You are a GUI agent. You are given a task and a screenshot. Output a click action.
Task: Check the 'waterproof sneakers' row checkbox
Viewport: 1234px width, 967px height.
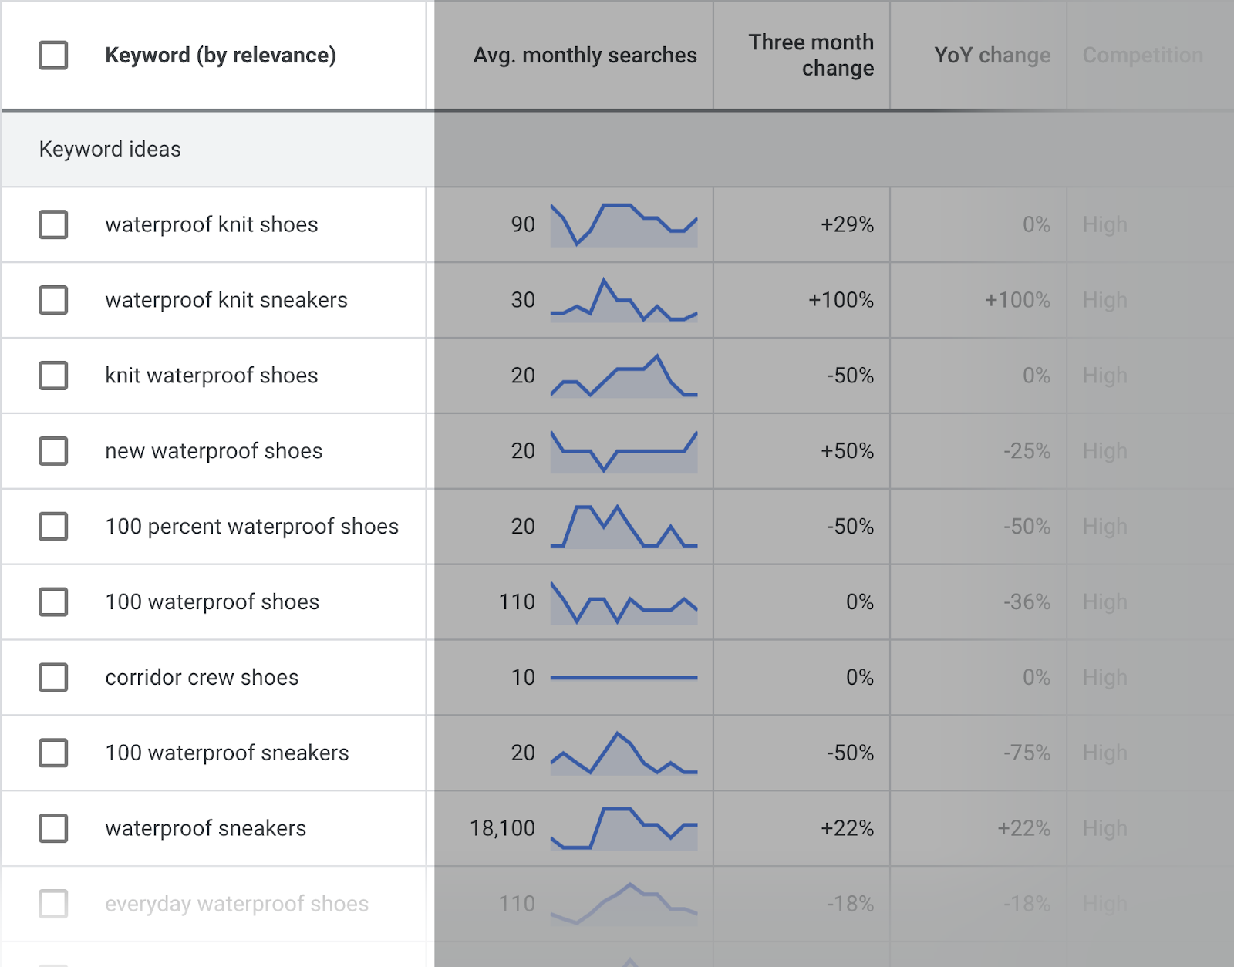(52, 829)
